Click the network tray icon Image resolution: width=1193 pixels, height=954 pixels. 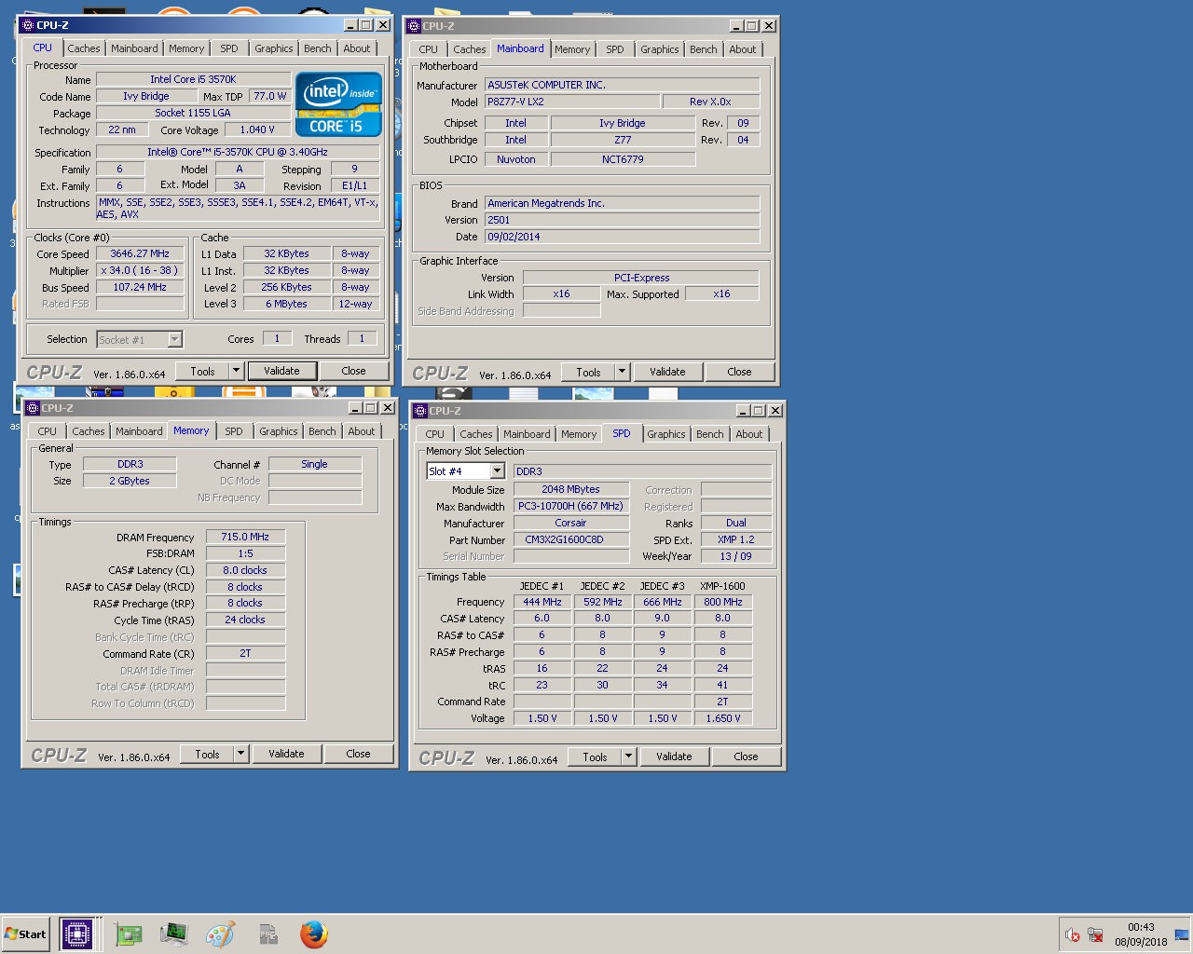[x=1095, y=934]
